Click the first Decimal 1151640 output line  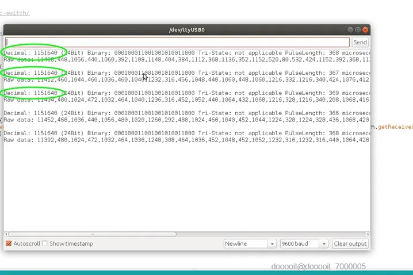point(187,53)
